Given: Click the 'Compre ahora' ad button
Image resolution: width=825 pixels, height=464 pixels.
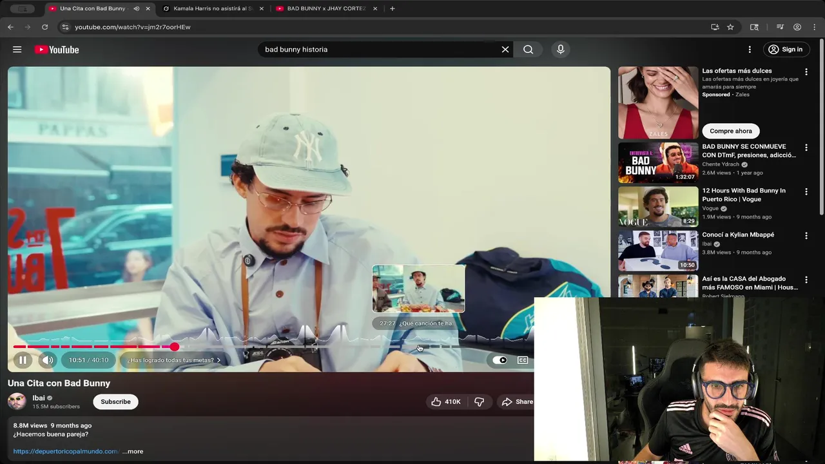Looking at the screenshot, I should coord(731,131).
